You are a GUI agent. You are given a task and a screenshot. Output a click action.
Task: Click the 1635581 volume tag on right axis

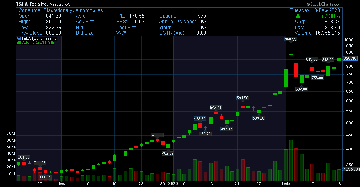point(351,169)
